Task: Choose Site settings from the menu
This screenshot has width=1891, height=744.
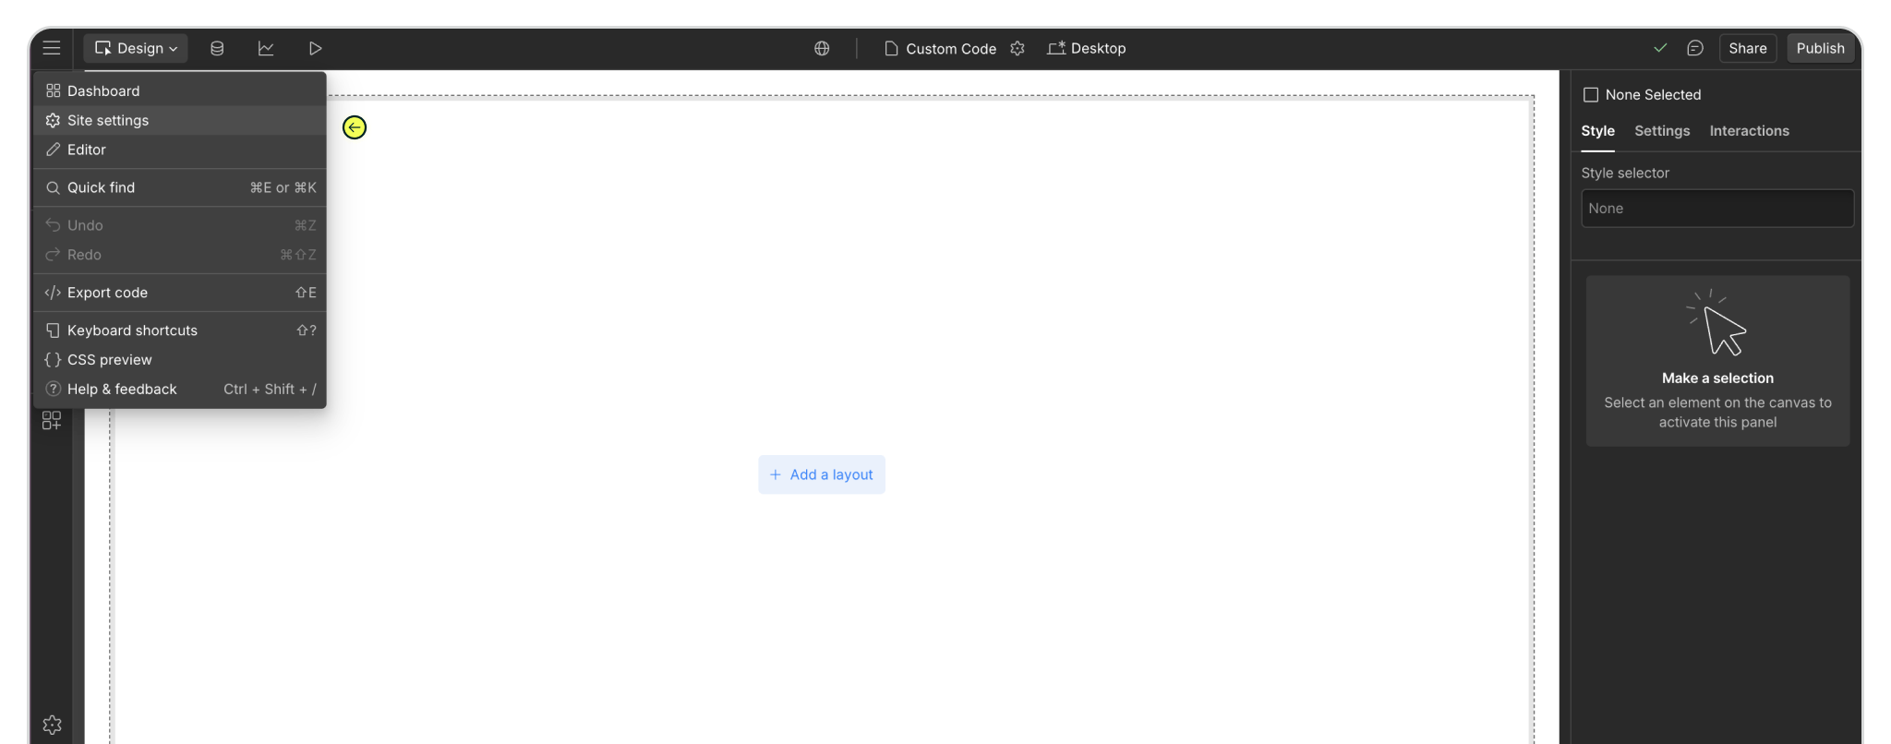Action: [180, 120]
